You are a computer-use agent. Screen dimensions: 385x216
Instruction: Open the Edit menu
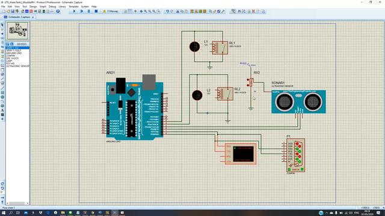(x=10, y=7)
